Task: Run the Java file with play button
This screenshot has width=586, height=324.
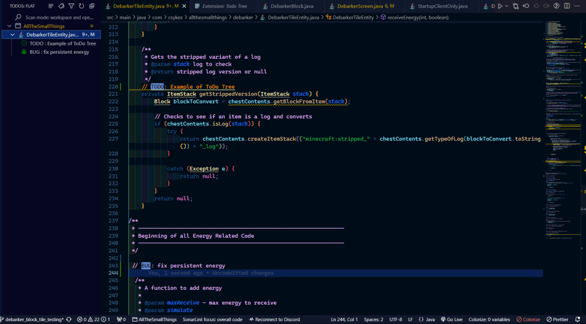Action: (x=500, y=6)
